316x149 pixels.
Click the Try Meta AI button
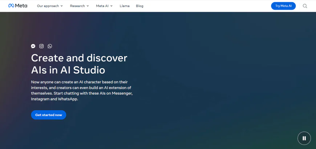(x=283, y=6)
